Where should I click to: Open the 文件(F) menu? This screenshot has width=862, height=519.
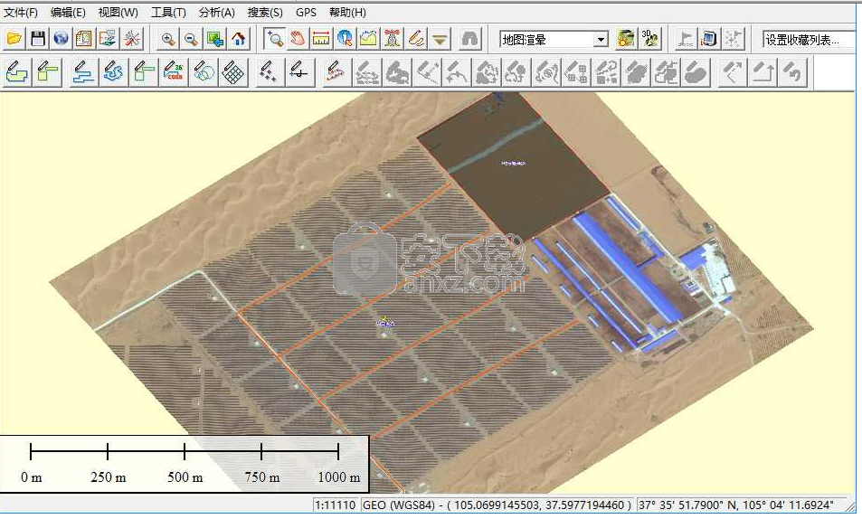coord(21,12)
